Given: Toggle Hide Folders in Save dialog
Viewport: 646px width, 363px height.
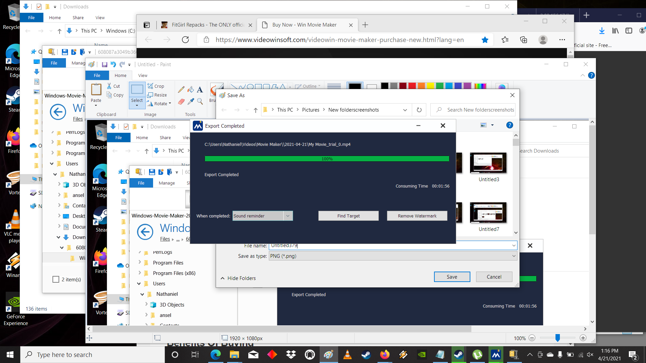Looking at the screenshot, I should click(x=238, y=278).
